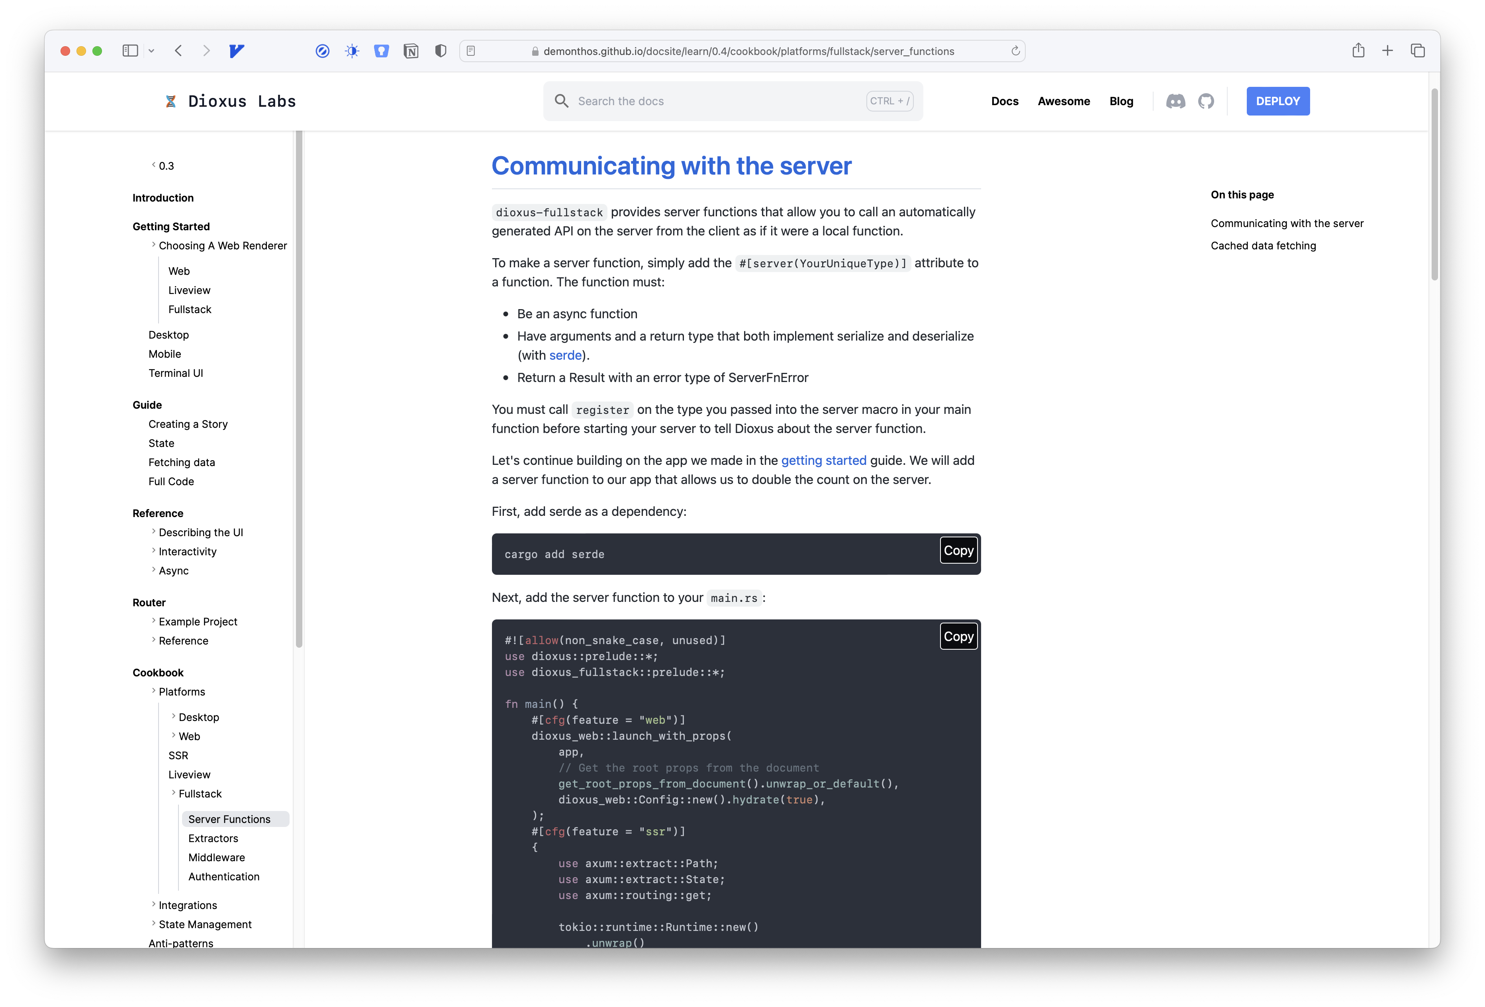The width and height of the screenshot is (1485, 1007).
Task: Toggle the content blocker circle extension icon
Action: pos(323,51)
